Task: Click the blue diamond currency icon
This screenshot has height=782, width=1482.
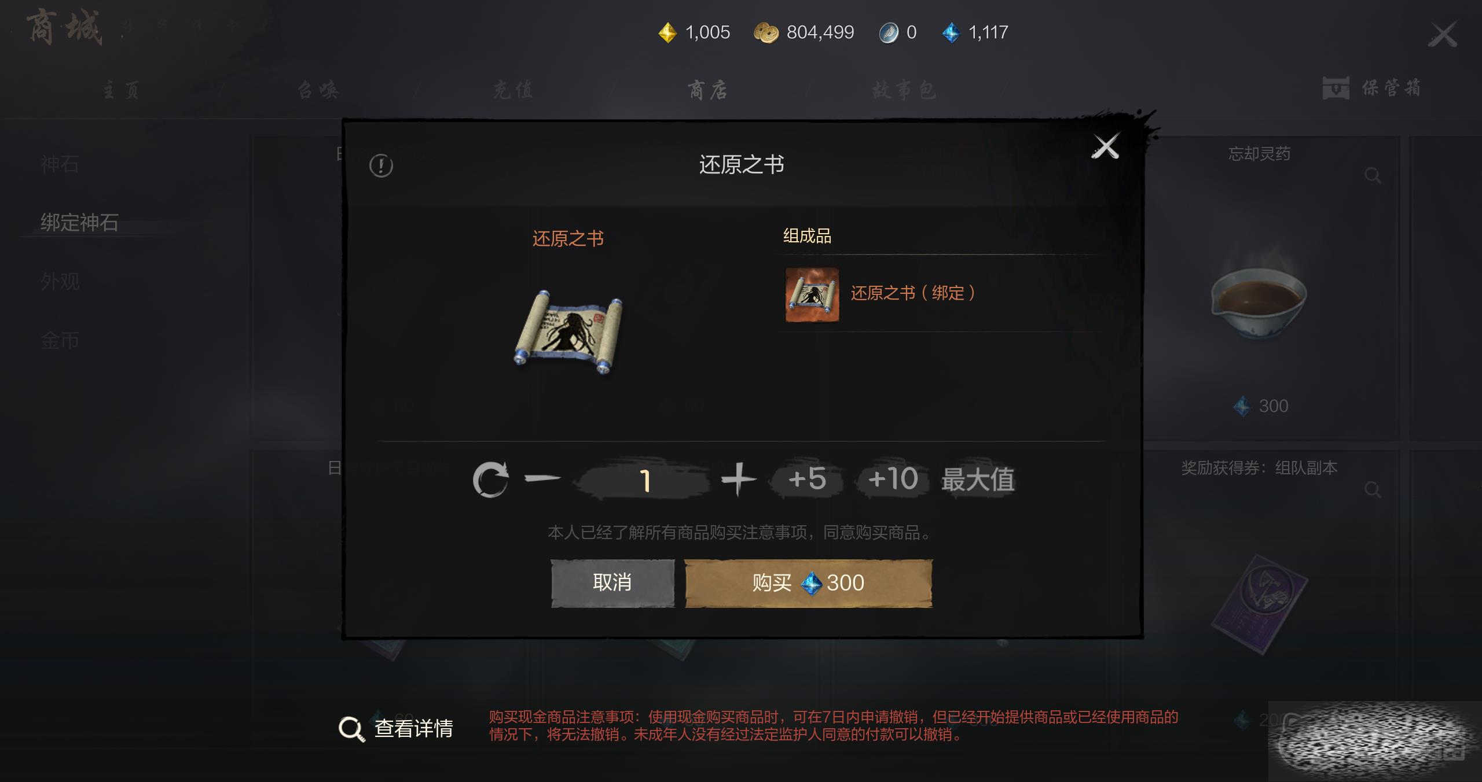Action: point(951,33)
